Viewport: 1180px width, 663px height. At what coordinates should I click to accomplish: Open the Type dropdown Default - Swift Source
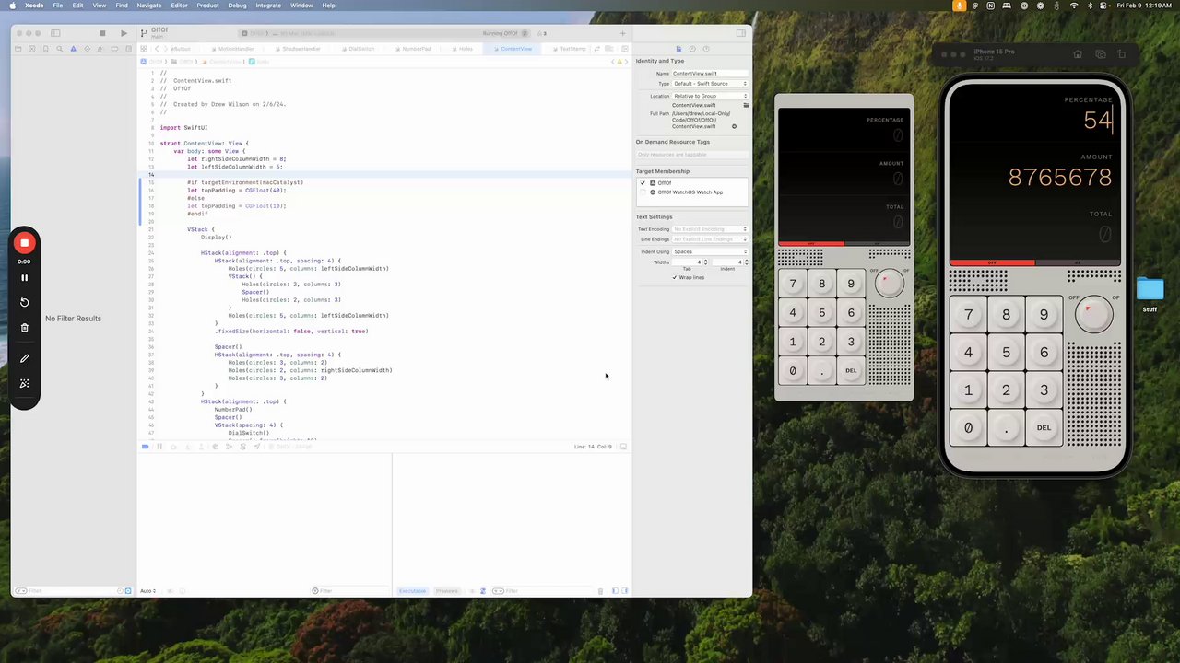(710, 84)
